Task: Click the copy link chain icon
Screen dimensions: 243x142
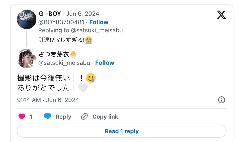Action: pos(84,117)
